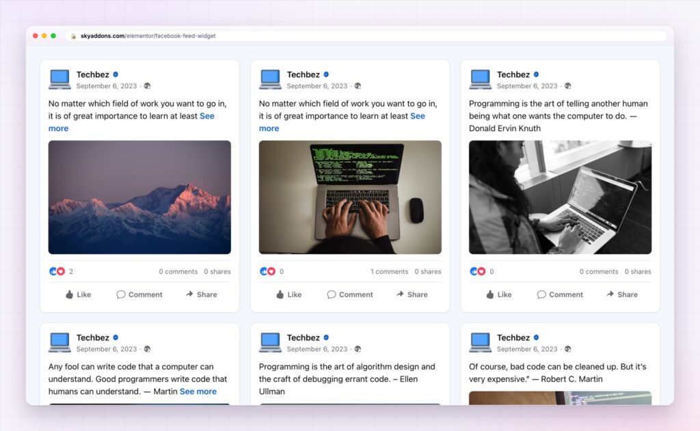Click verified badge on the Ellen Ullman post
Screen dimensions: 700x431
(x=326, y=337)
